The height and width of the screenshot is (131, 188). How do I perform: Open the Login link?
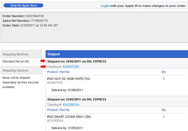[x=105, y=6]
